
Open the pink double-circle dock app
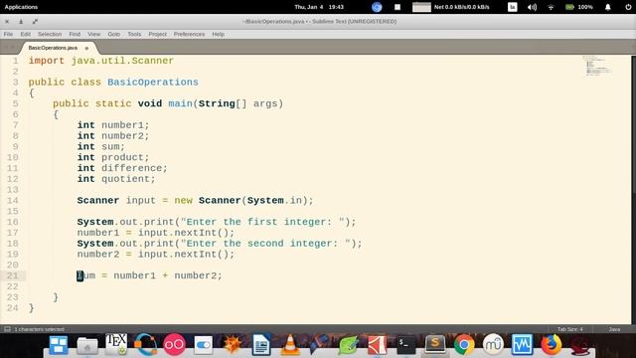pos(175,345)
